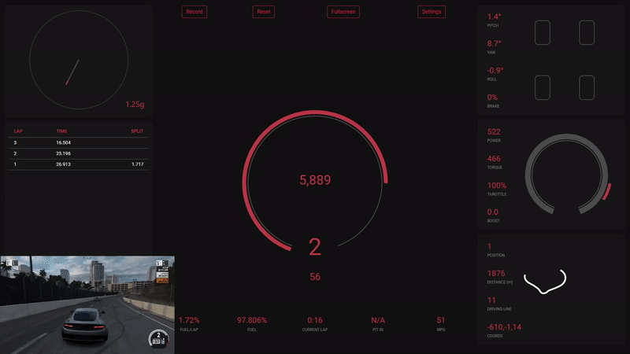Click the 97.806% fuel reading

(x=252, y=320)
